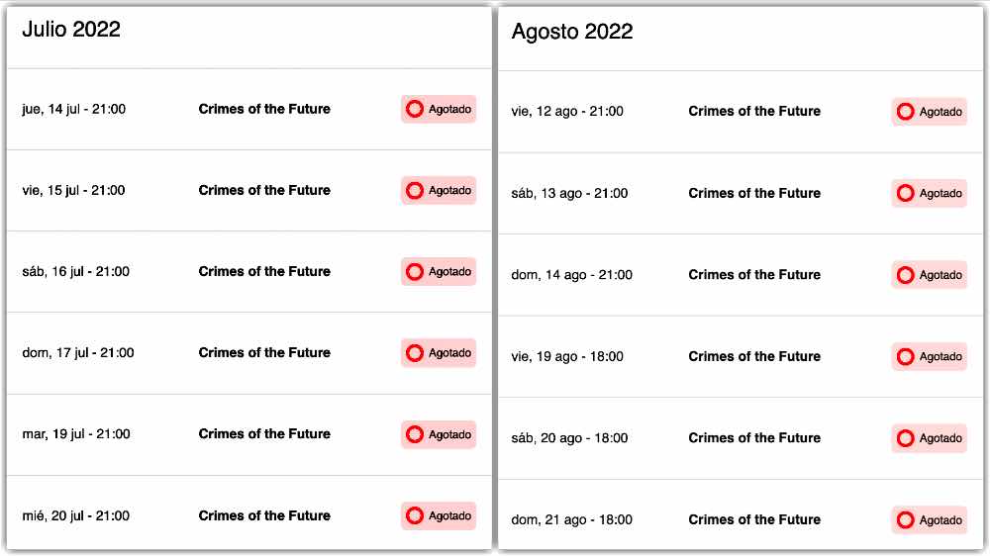Select the Agotado badge for 13 ago
Viewport: 990px width, 556px height.
[930, 193]
